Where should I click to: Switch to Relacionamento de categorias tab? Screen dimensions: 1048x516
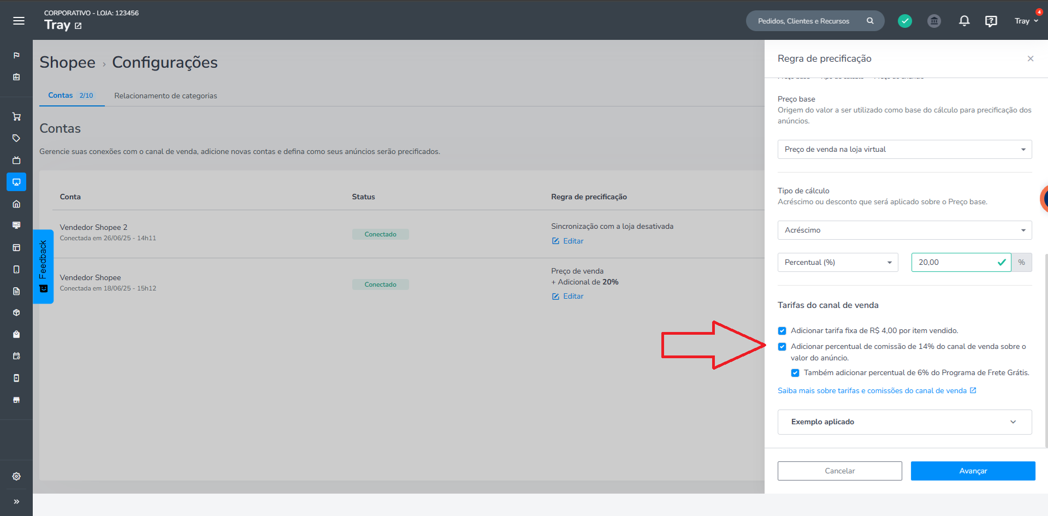click(x=165, y=96)
